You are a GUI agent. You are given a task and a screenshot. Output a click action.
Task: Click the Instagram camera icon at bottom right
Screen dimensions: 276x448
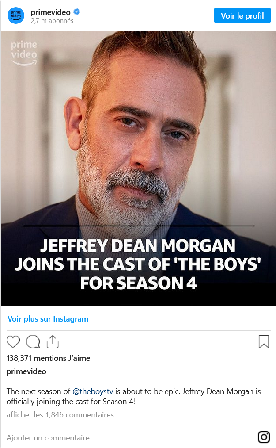click(264, 437)
